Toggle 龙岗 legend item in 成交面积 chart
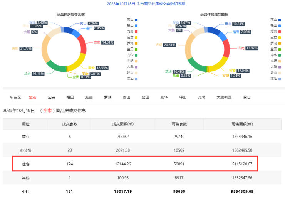 [x=277, y=31]
